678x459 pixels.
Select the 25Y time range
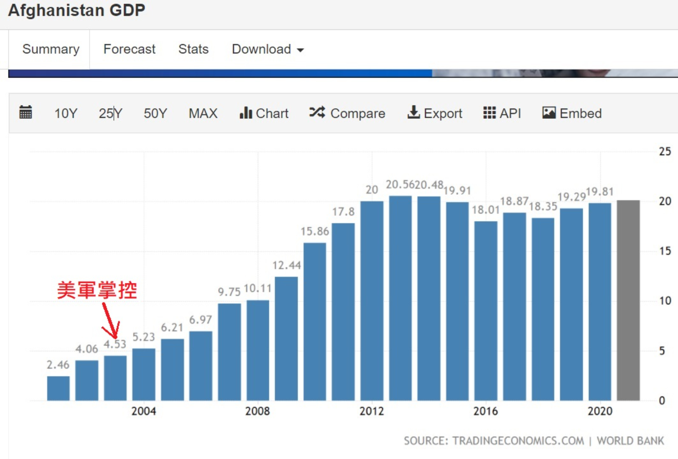[x=110, y=113]
